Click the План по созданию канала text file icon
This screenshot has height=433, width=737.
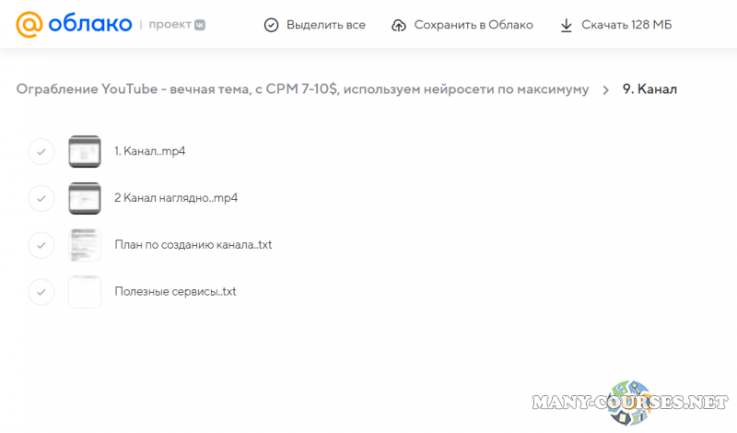point(85,245)
